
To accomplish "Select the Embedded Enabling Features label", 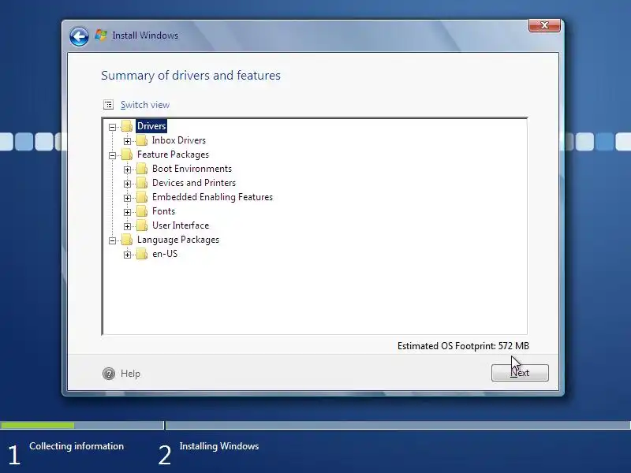I will tap(212, 197).
